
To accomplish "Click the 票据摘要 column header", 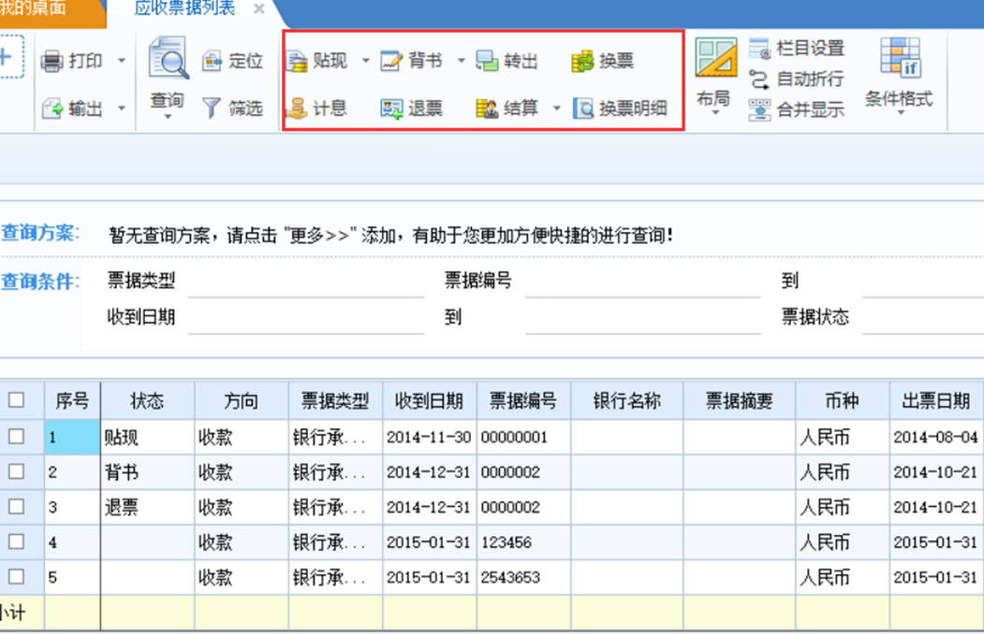I will [740, 400].
